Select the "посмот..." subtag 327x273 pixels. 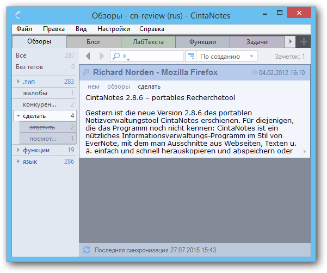(x=48, y=139)
